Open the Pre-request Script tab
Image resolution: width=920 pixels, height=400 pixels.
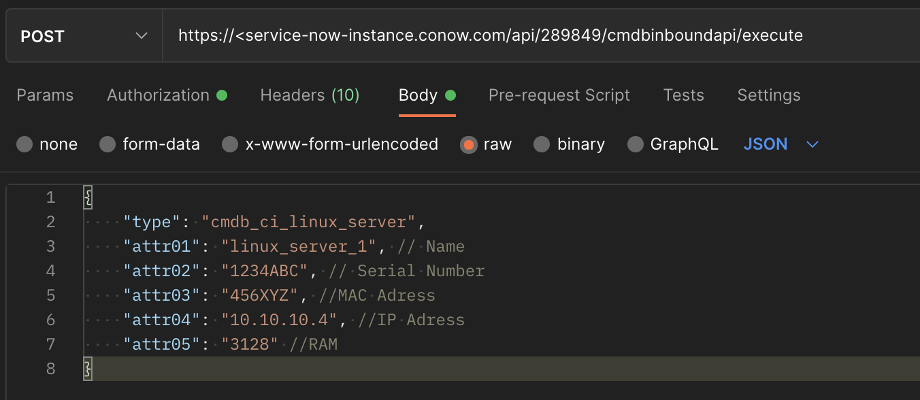tap(559, 95)
